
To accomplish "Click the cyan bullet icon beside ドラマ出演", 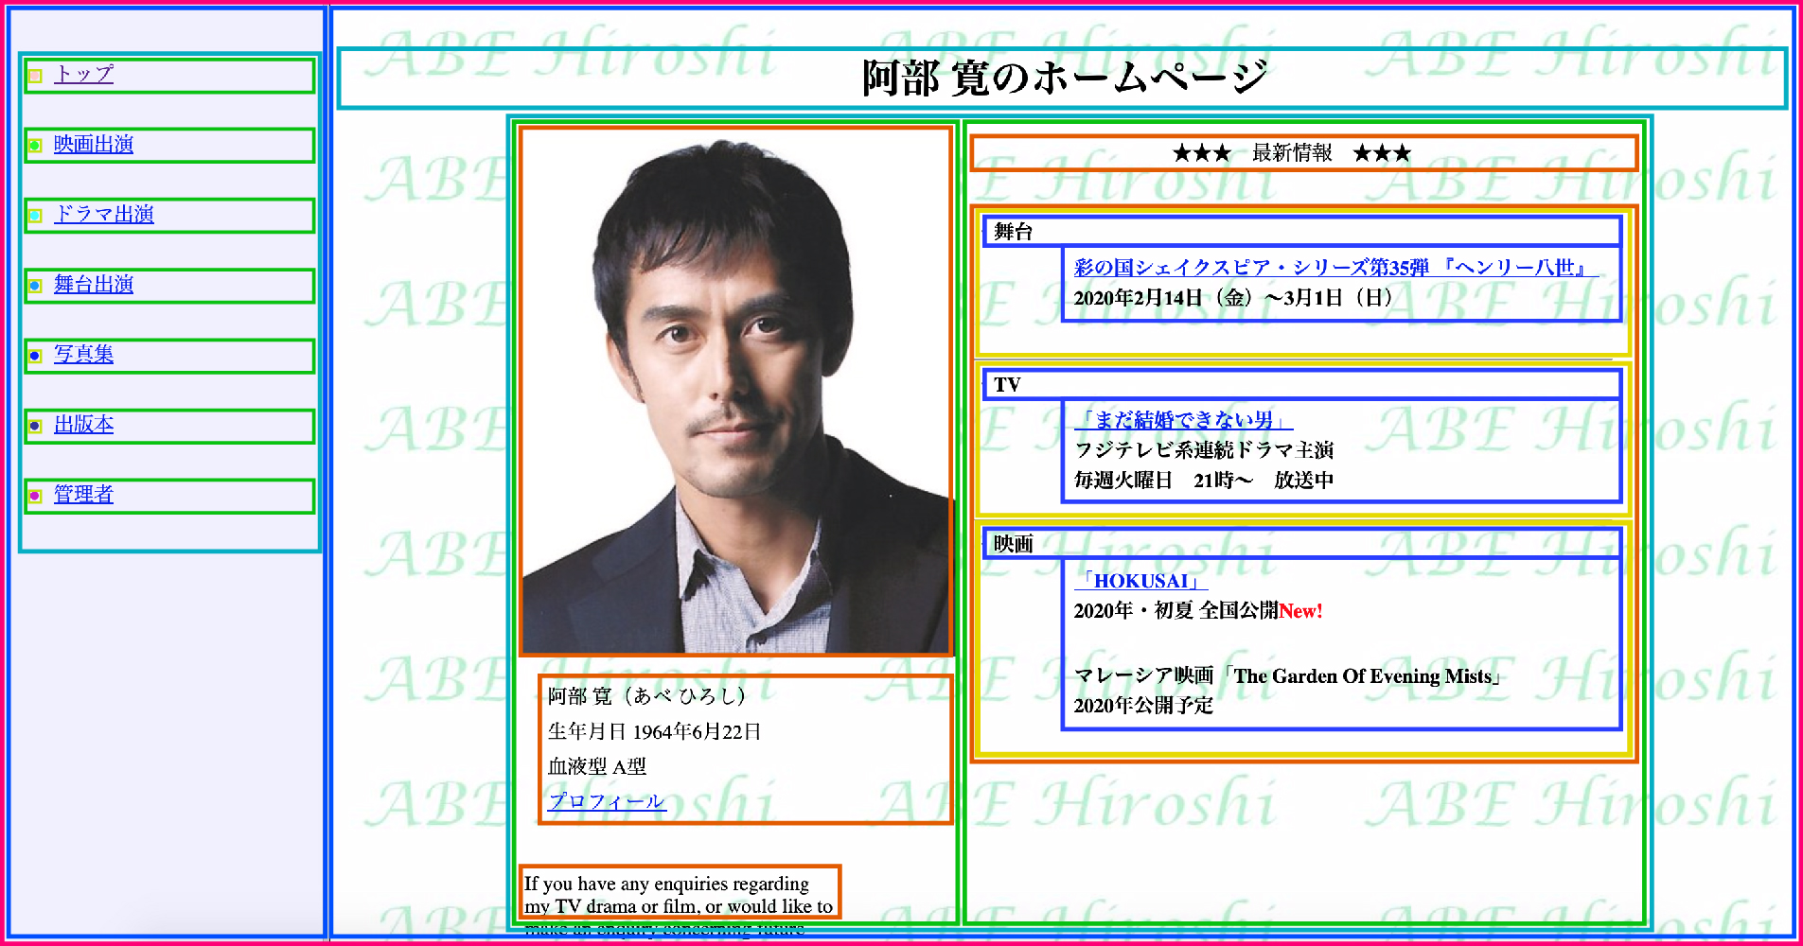I will click(x=36, y=215).
